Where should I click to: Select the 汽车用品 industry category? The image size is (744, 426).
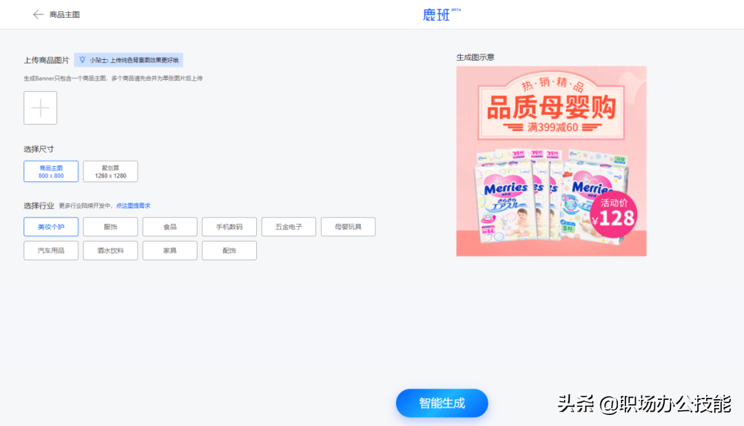50,250
